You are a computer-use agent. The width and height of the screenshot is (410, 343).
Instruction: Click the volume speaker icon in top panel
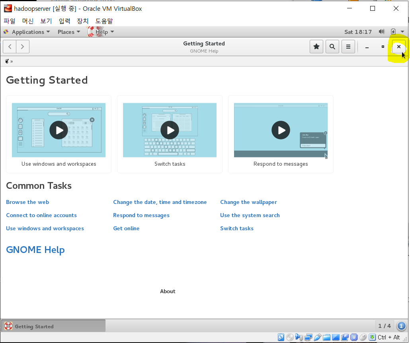(x=381, y=31)
